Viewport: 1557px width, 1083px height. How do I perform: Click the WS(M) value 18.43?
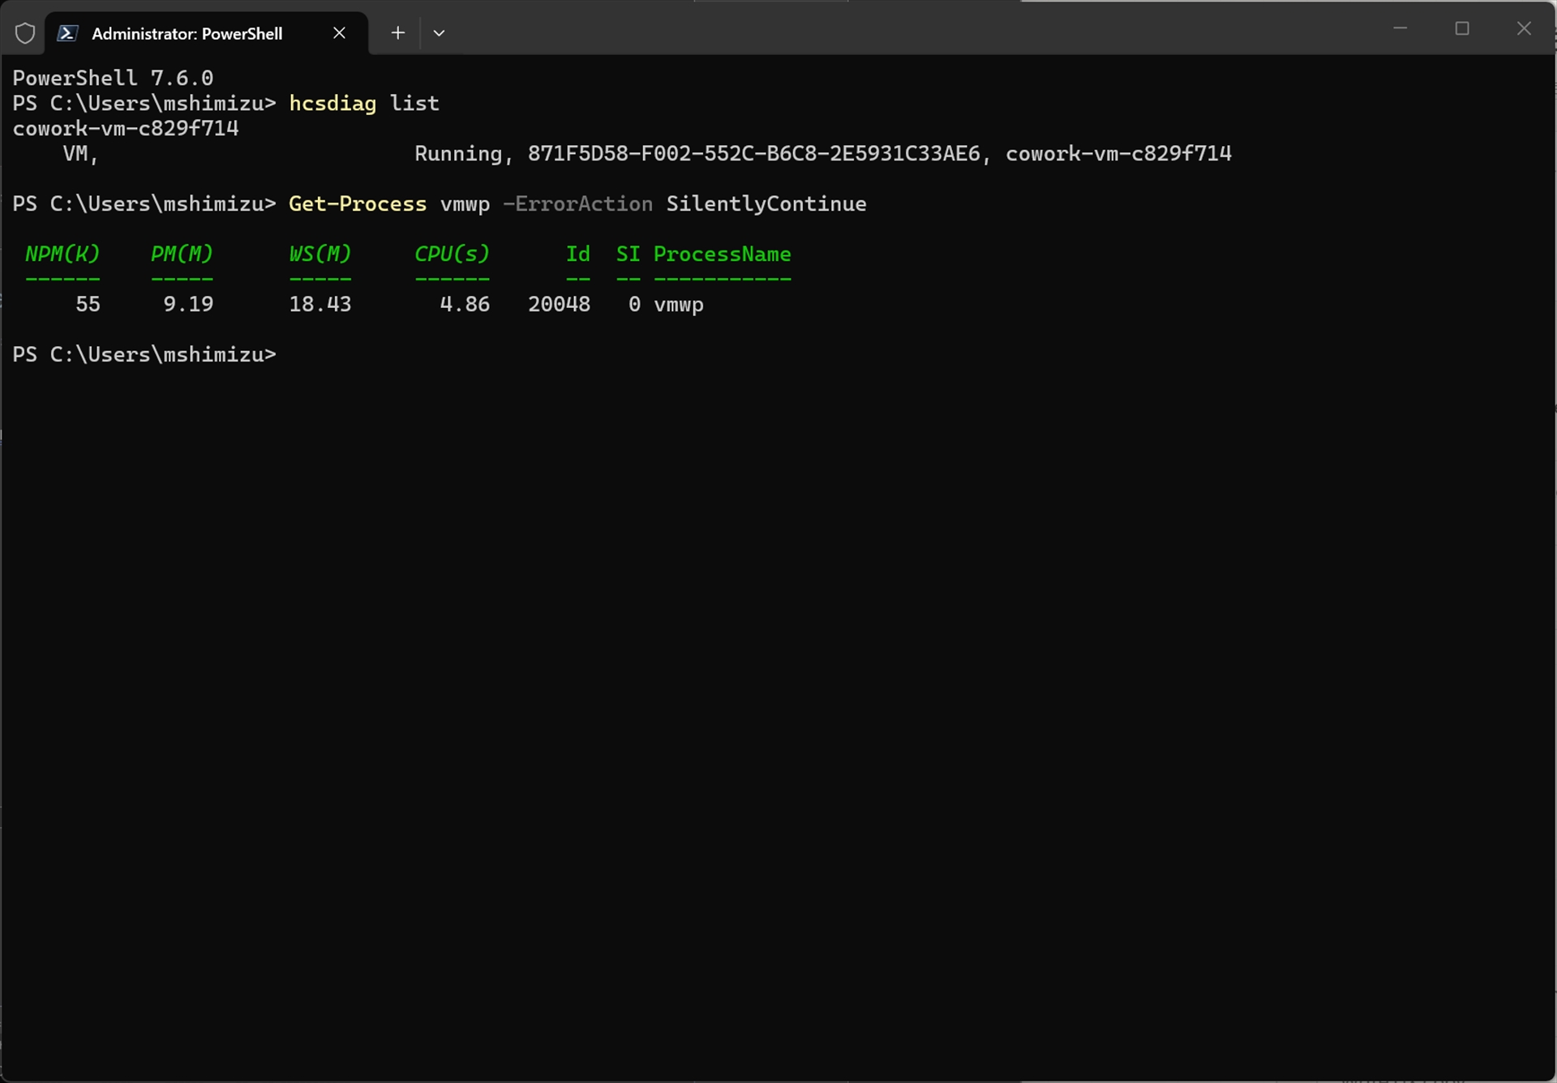point(320,304)
